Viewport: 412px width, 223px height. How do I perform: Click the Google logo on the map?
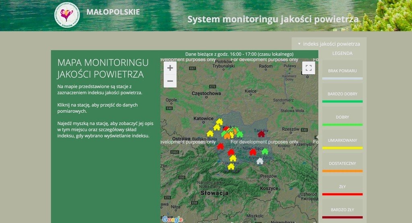click(x=172, y=219)
